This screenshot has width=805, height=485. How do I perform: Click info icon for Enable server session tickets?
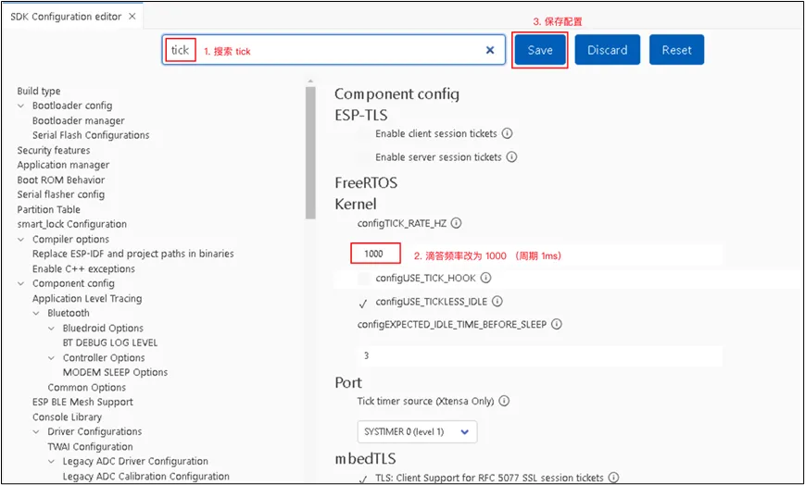coord(510,157)
